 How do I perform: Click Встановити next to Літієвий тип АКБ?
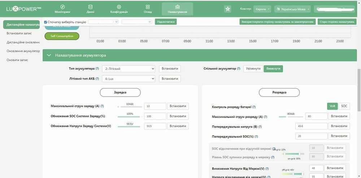pyautogui.click(x=170, y=79)
